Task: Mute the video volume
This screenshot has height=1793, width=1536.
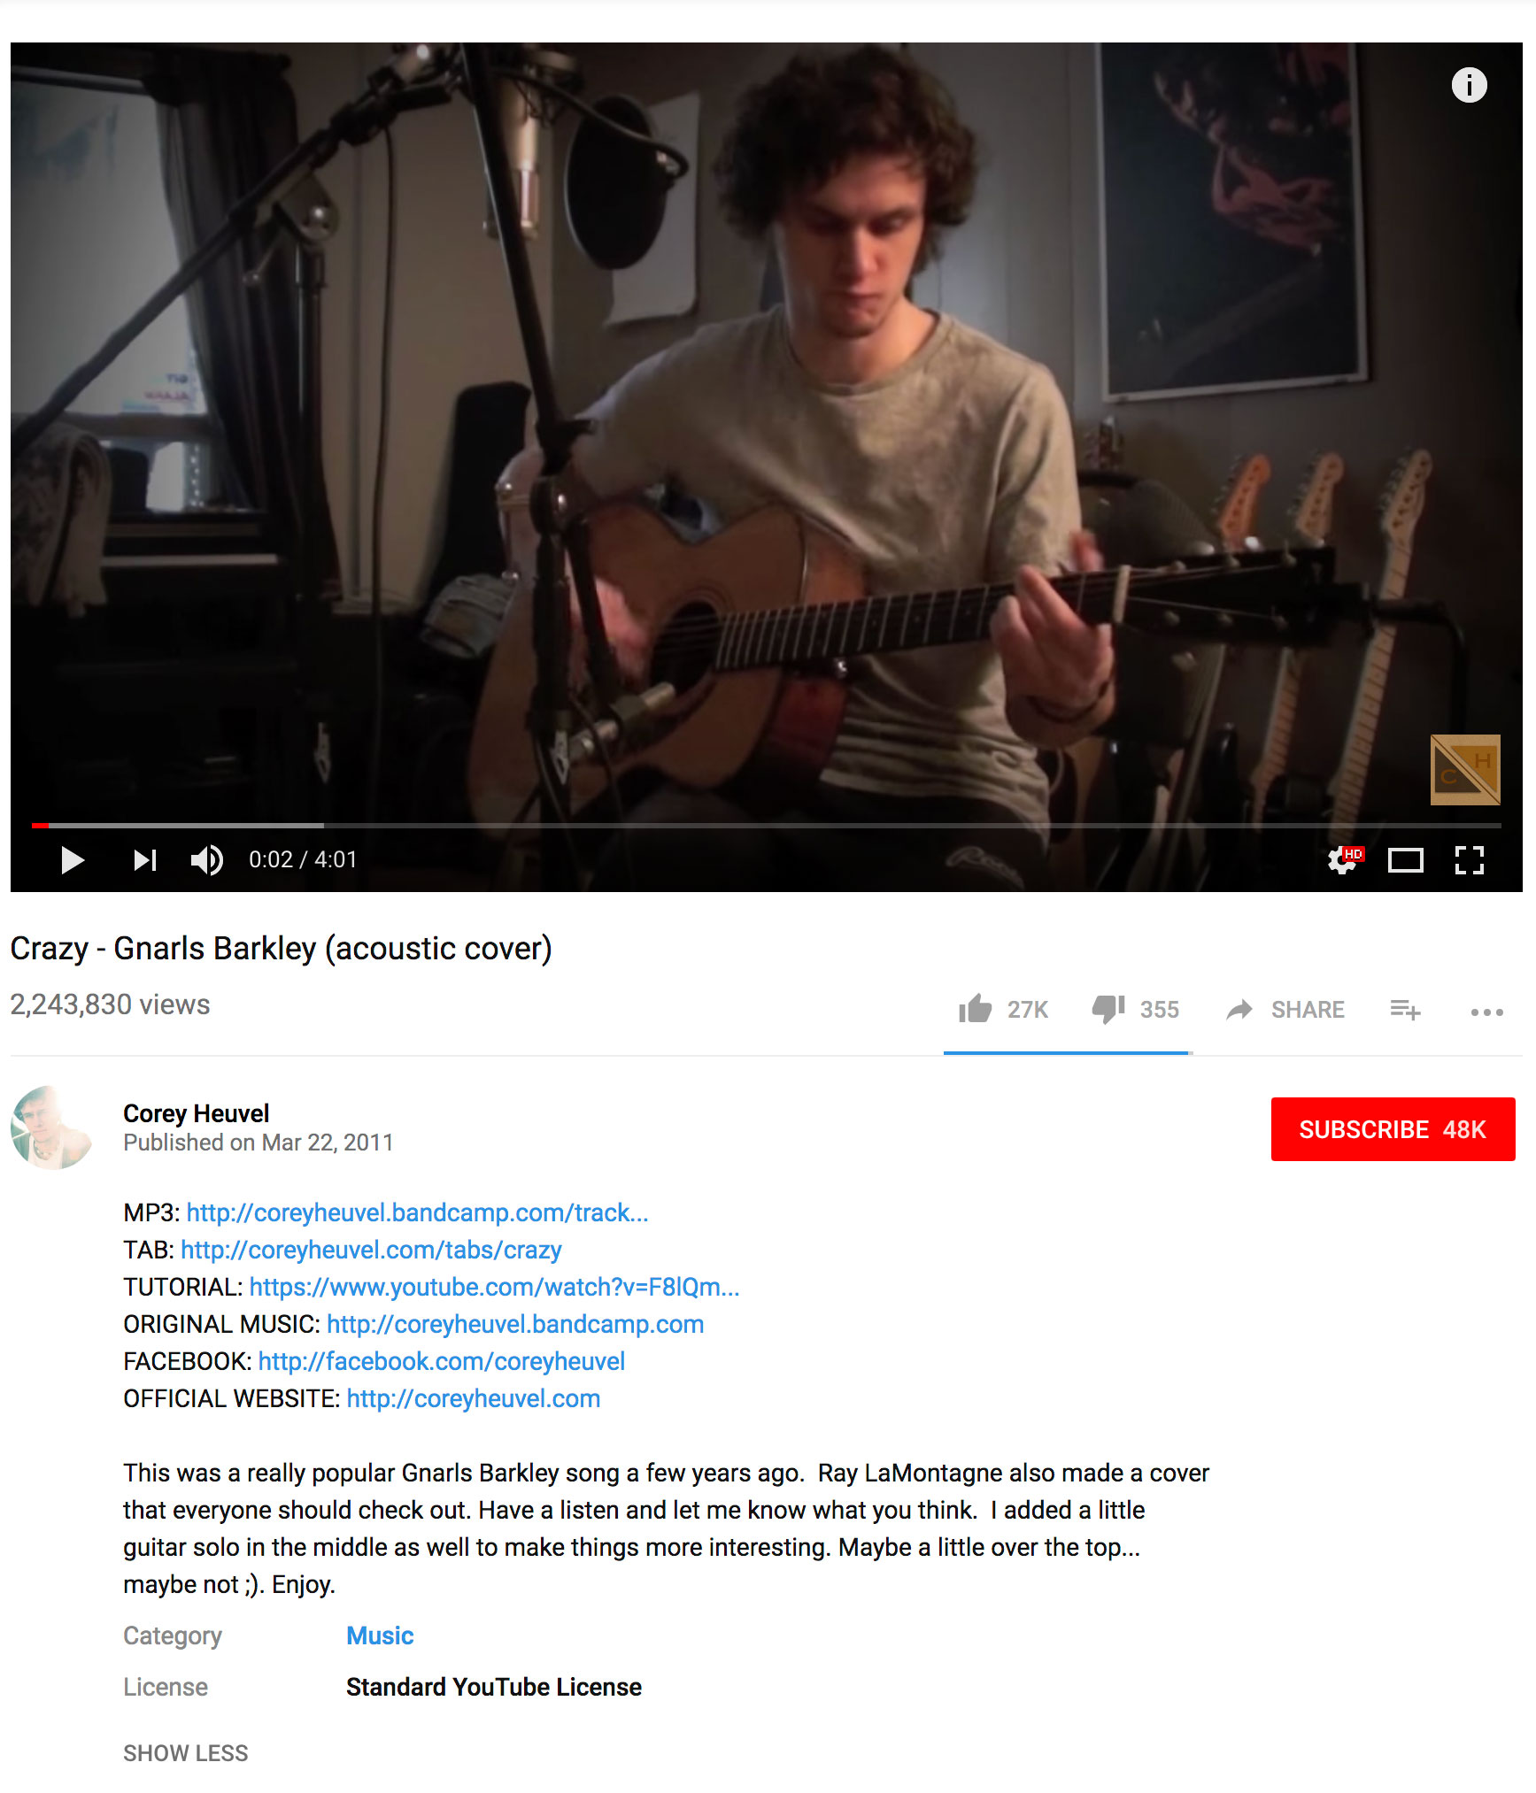Action: coord(207,859)
